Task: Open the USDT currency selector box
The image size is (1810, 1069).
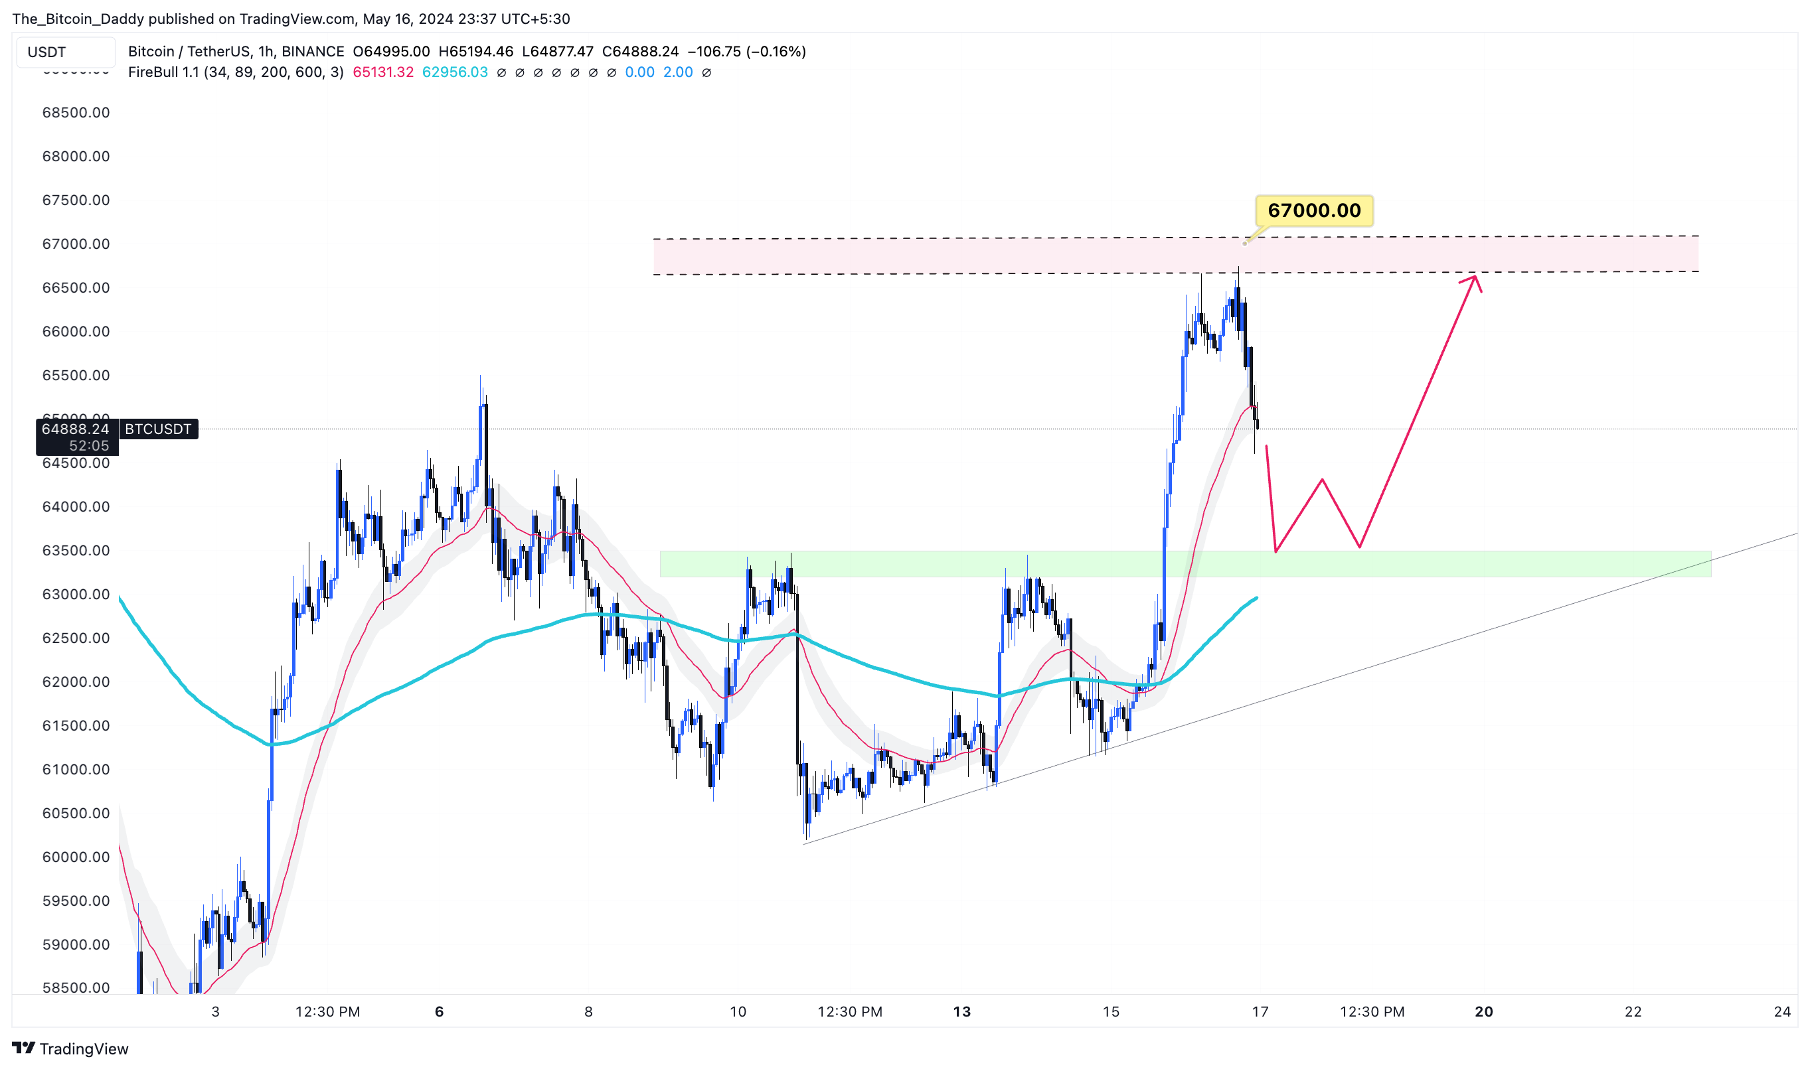Action: click(x=66, y=52)
